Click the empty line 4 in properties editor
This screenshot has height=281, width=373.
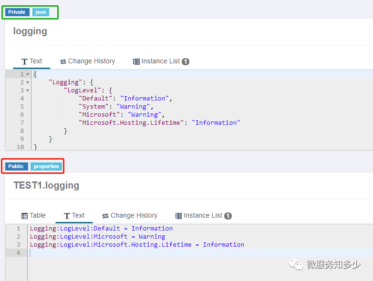click(x=200, y=253)
